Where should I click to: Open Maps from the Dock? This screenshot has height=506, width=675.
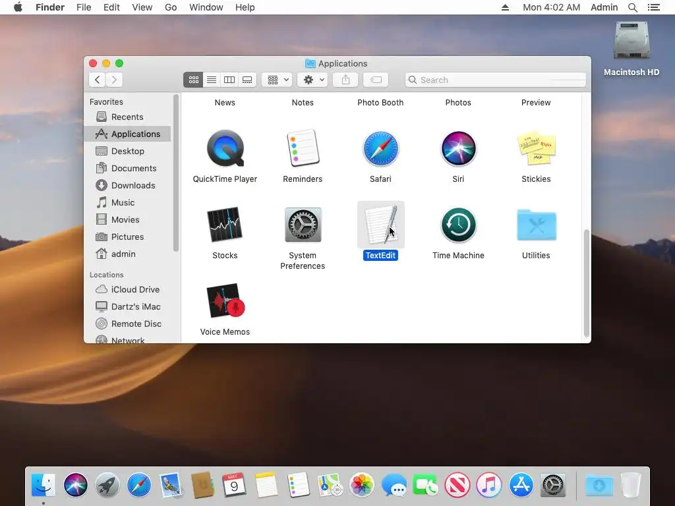[x=330, y=485]
